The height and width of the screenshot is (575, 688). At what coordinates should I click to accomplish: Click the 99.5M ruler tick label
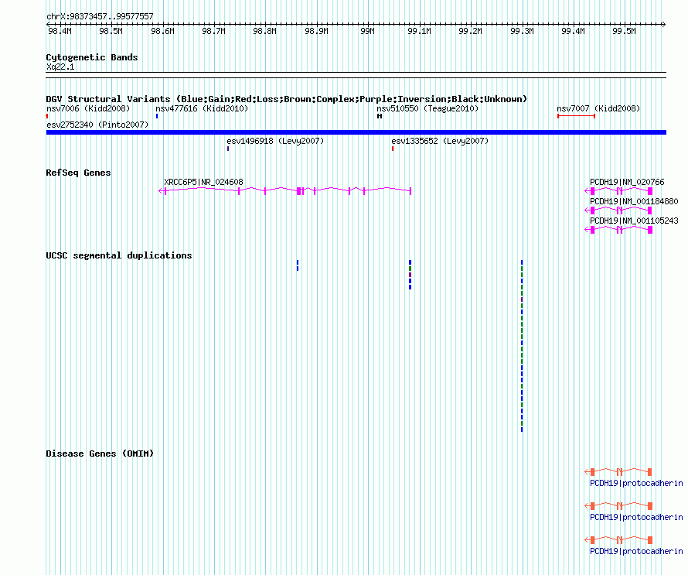[x=624, y=31]
